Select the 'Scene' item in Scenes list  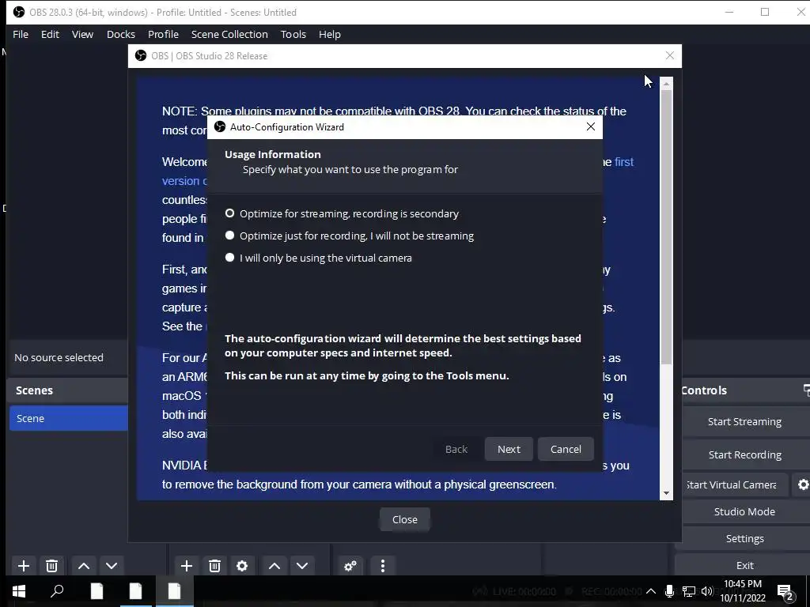(68, 418)
